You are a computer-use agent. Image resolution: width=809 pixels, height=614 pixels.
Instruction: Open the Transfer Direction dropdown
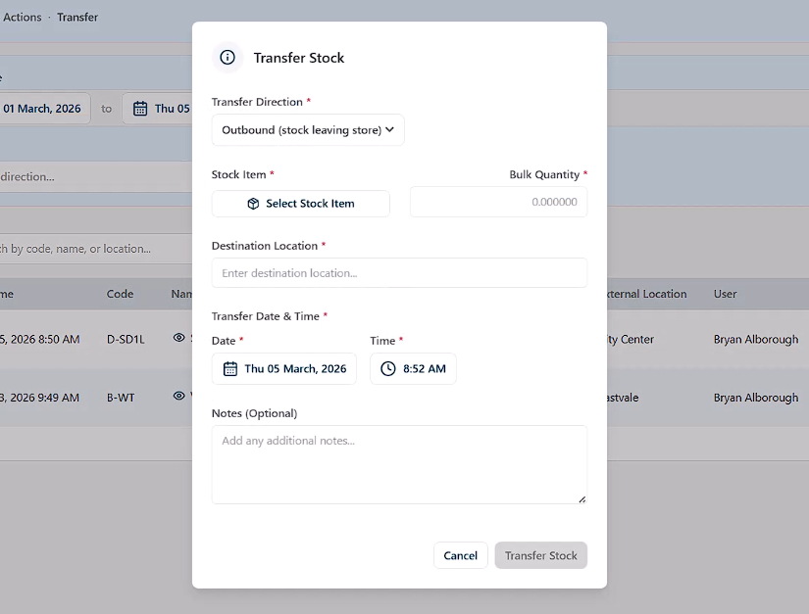click(308, 130)
